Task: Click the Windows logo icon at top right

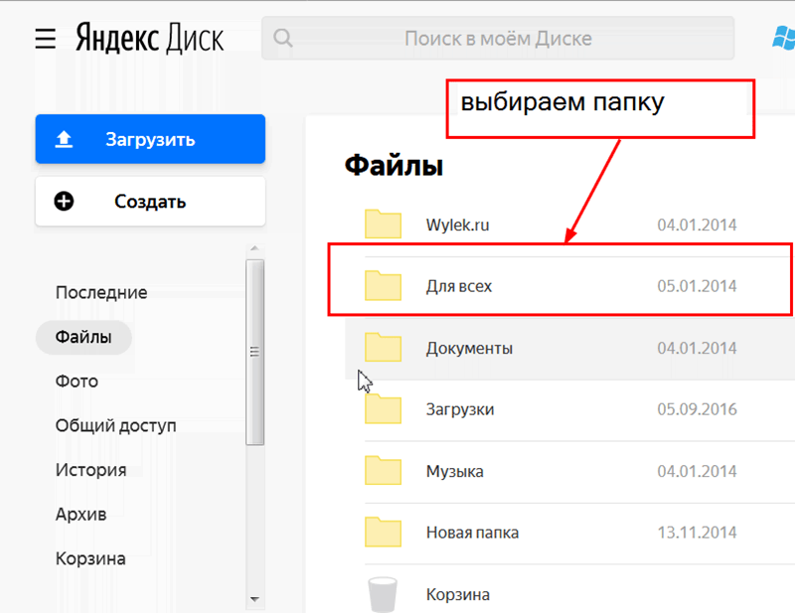Action: tap(784, 39)
